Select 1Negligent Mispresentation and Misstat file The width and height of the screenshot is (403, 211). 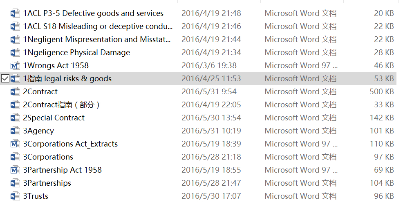97,40
